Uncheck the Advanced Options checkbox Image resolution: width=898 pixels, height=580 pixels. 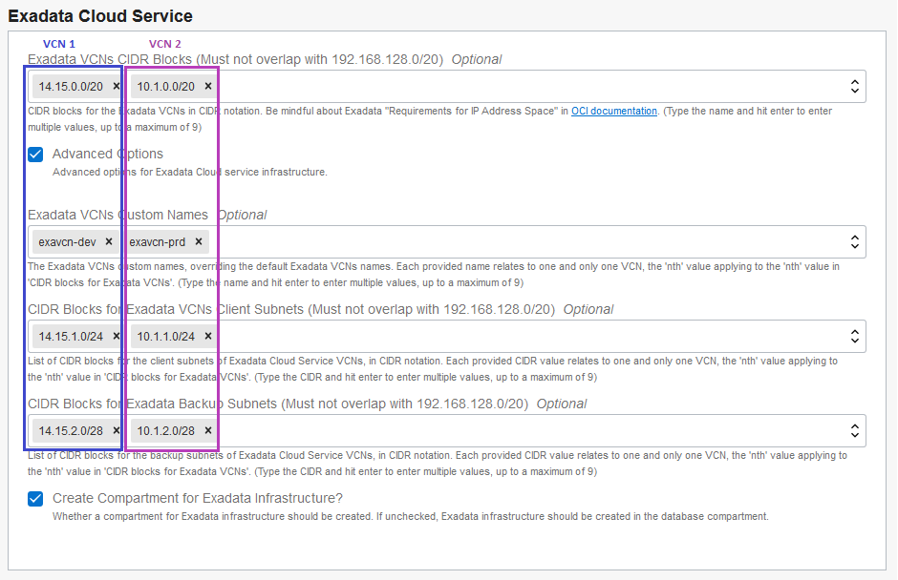point(35,154)
